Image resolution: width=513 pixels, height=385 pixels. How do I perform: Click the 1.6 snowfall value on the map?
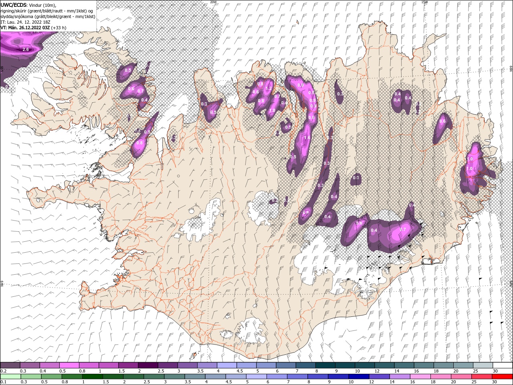click(x=307, y=138)
